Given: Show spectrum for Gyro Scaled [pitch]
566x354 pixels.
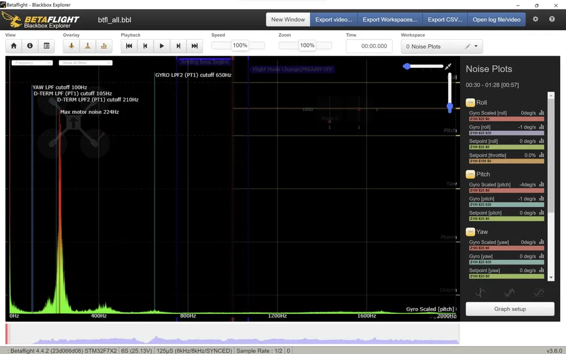Looking at the screenshot, I should pyautogui.click(x=542, y=185).
